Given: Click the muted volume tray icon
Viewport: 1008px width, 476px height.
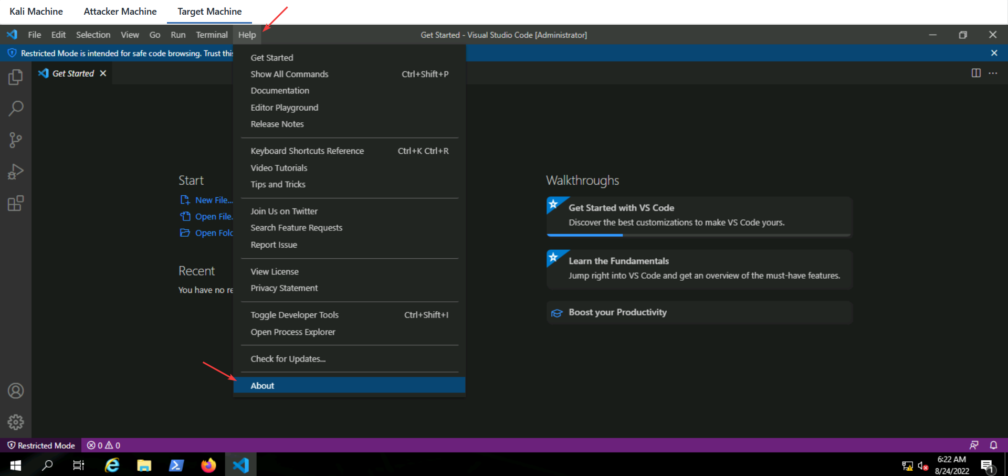Looking at the screenshot, I should coord(923,466).
